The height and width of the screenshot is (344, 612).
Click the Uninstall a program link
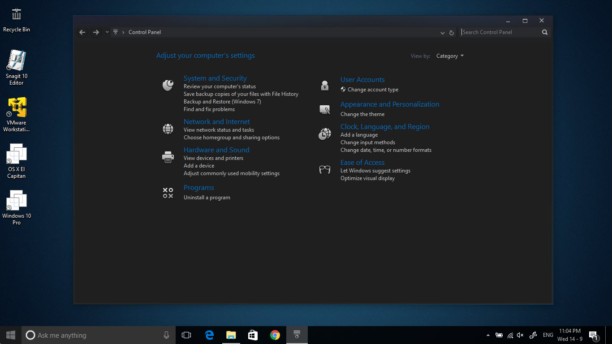(207, 197)
